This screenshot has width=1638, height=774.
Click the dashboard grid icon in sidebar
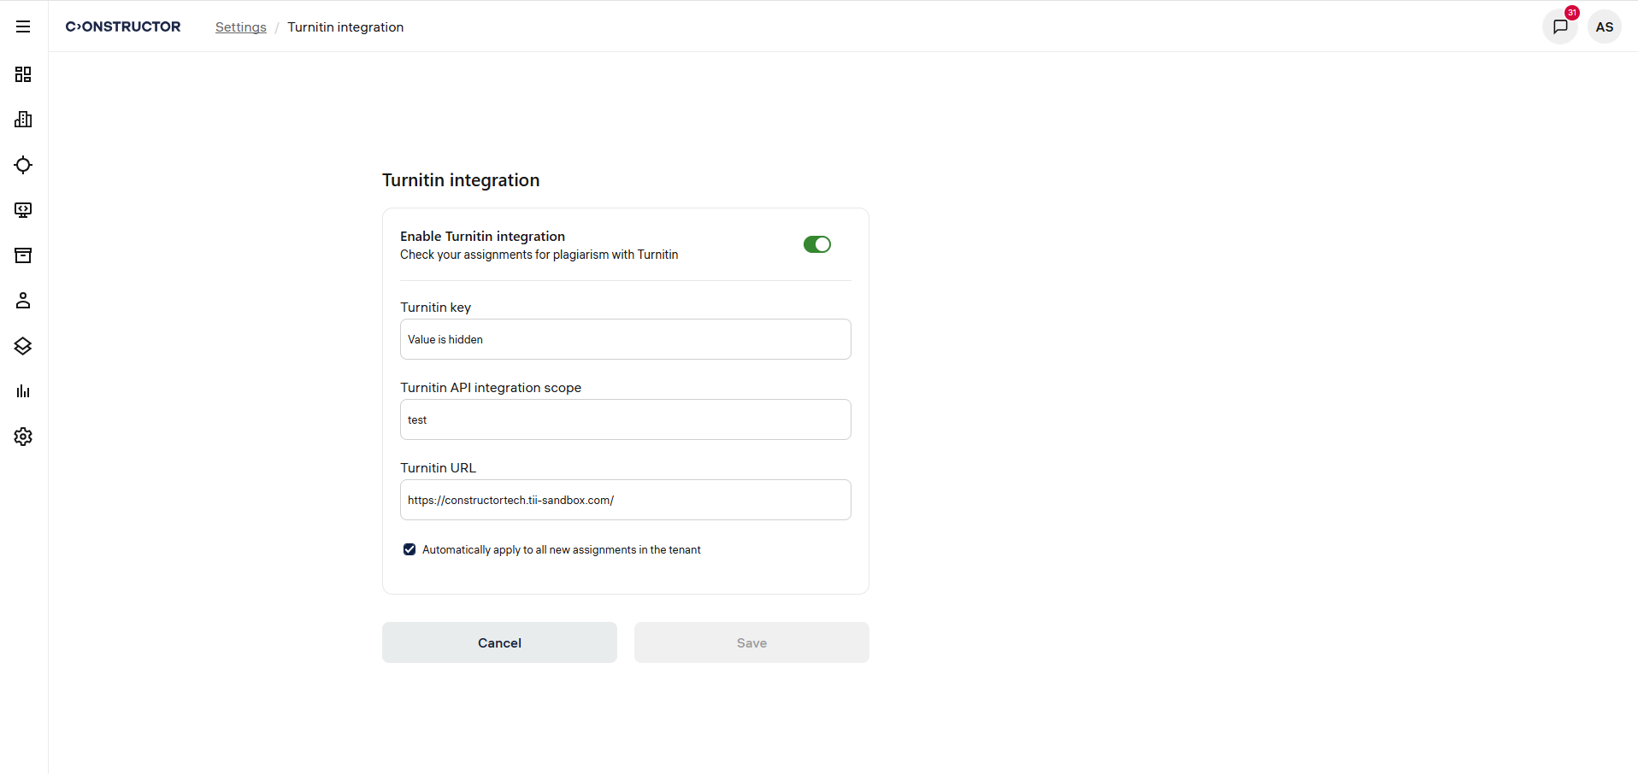[23, 74]
